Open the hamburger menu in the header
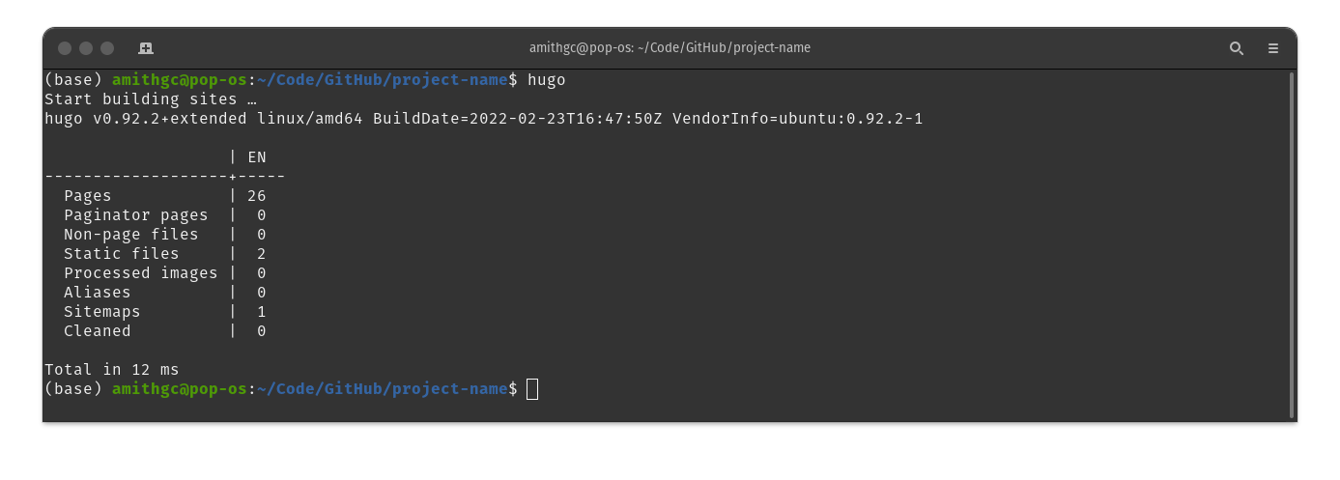 click(x=1273, y=48)
